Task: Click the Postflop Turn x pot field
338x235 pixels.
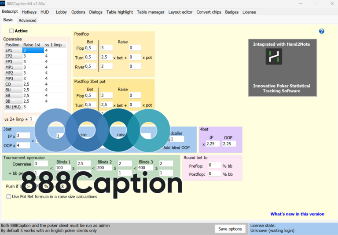Action: pyautogui.click(x=135, y=57)
